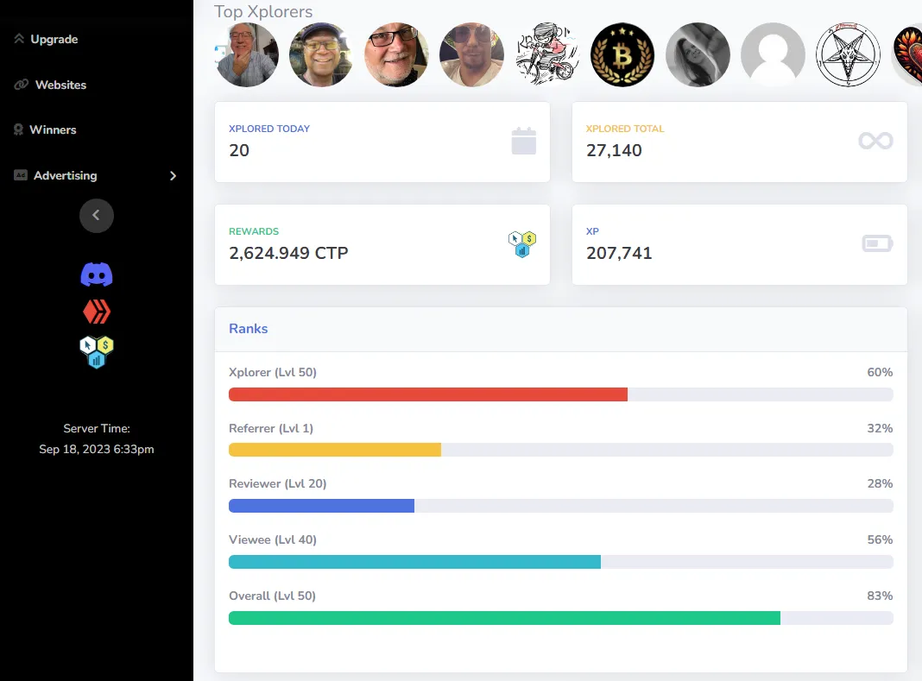Select the Bitcoin laurel avatar
922x681 pixels.
click(x=622, y=54)
